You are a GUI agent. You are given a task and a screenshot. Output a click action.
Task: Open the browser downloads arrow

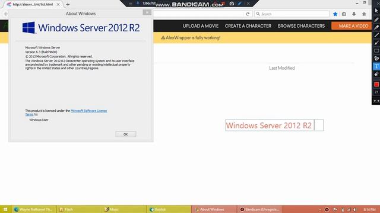[x=354, y=14]
